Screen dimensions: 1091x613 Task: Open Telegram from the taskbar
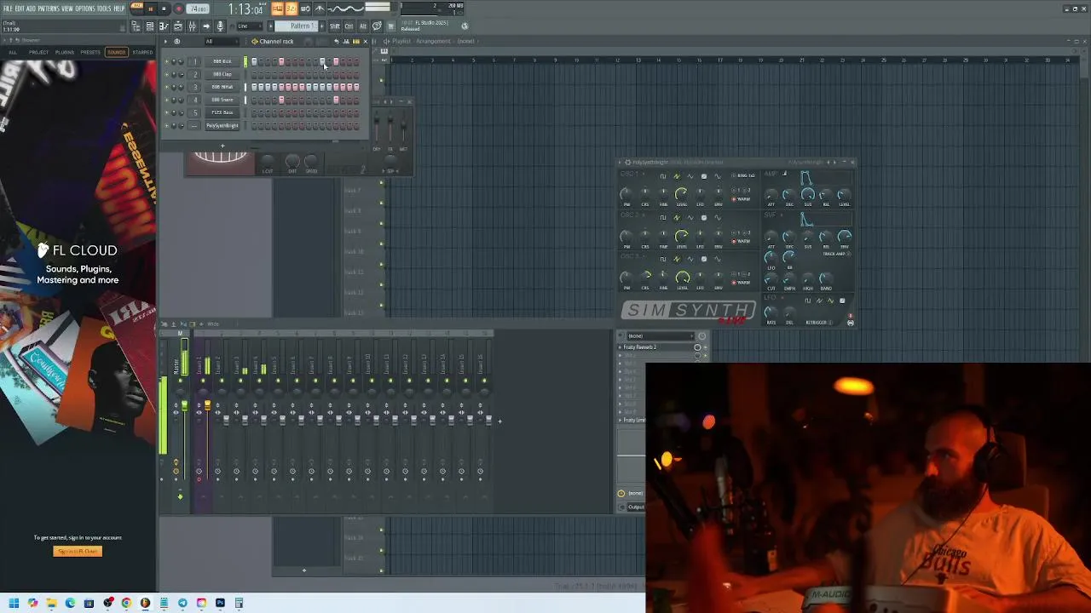182,603
